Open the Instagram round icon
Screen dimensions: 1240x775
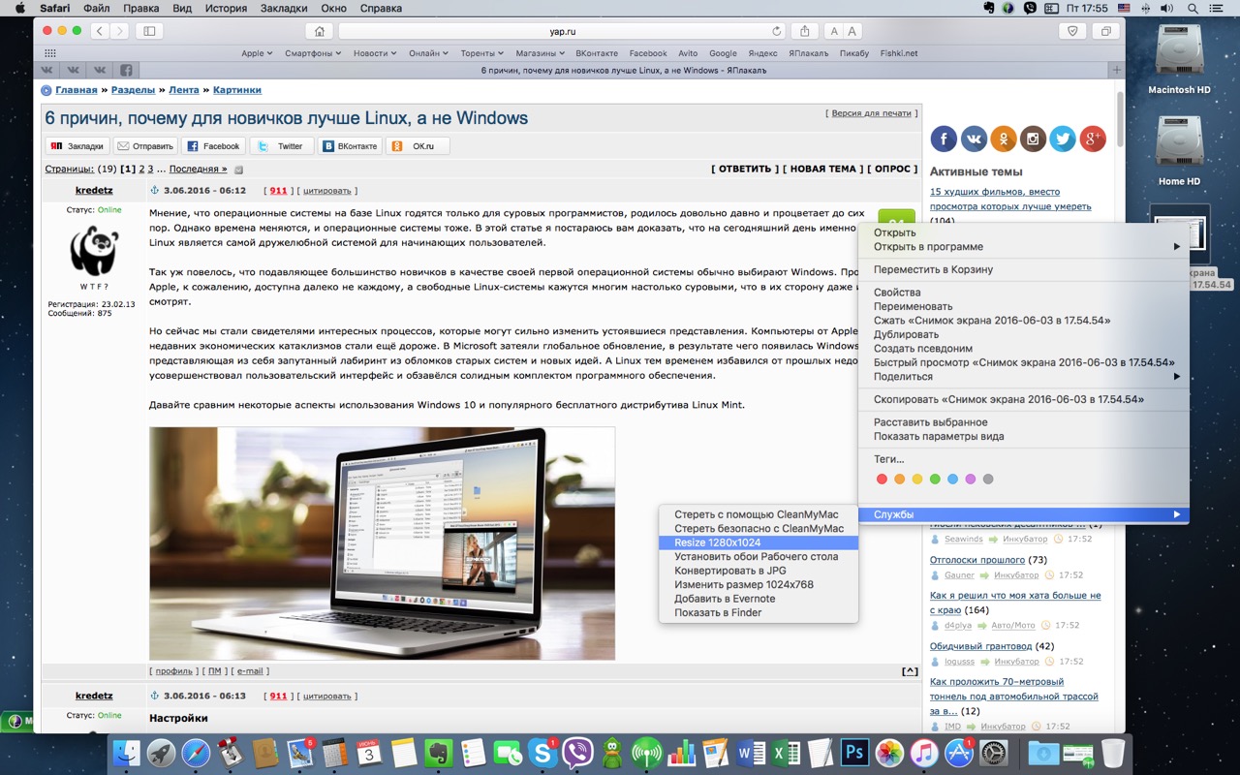coord(1034,139)
